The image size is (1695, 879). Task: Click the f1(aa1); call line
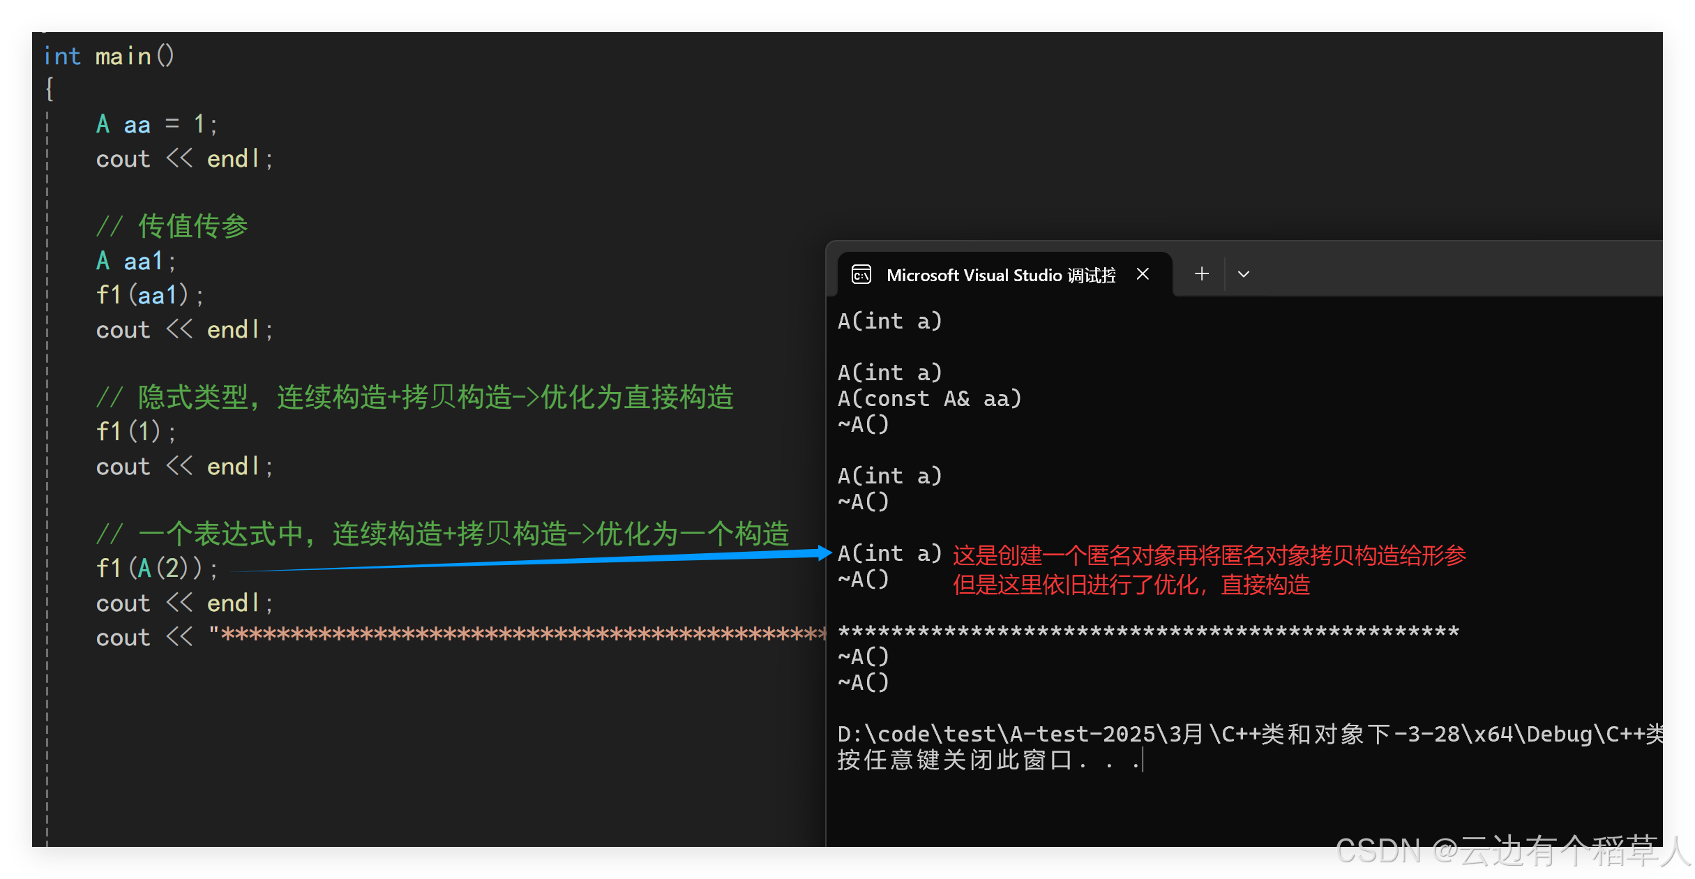click(x=150, y=295)
